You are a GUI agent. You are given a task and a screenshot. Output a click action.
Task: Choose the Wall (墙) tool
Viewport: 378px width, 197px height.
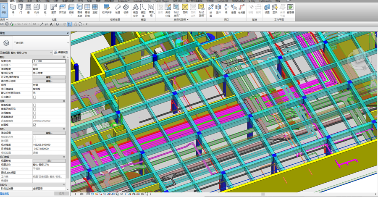click(13, 9)
